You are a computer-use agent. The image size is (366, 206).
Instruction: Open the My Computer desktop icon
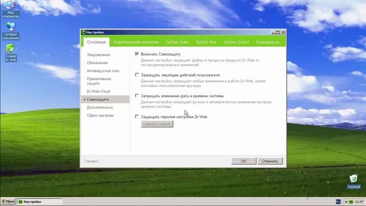click(x=10, y=9)
